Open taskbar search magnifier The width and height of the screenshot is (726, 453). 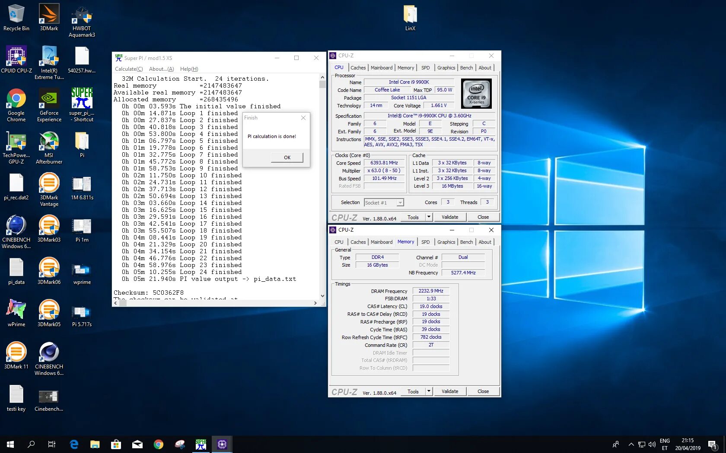[x=31, y=444]
